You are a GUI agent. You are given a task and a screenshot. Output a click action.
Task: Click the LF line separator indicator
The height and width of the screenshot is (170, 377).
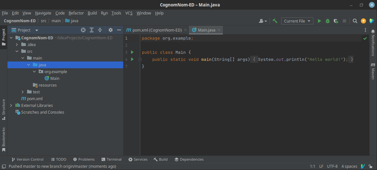(x=321, y=166)
